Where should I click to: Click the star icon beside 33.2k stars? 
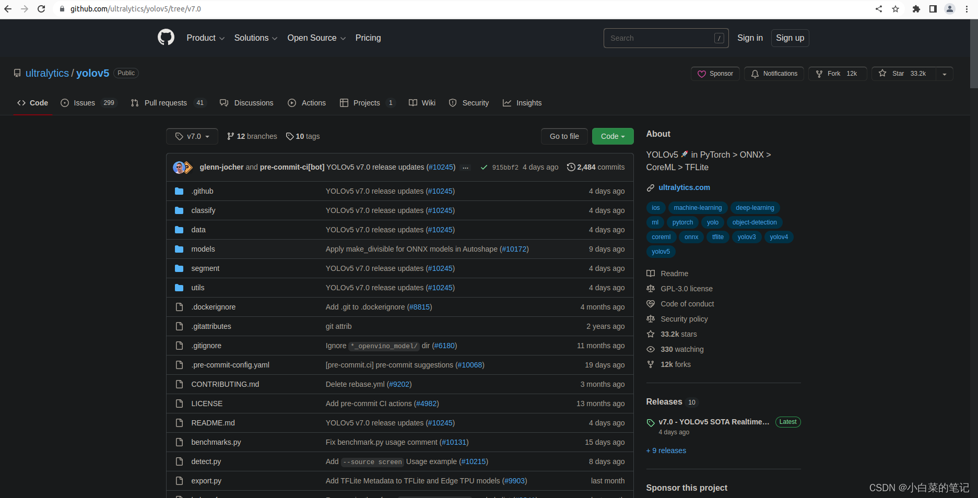coord(651,334)
